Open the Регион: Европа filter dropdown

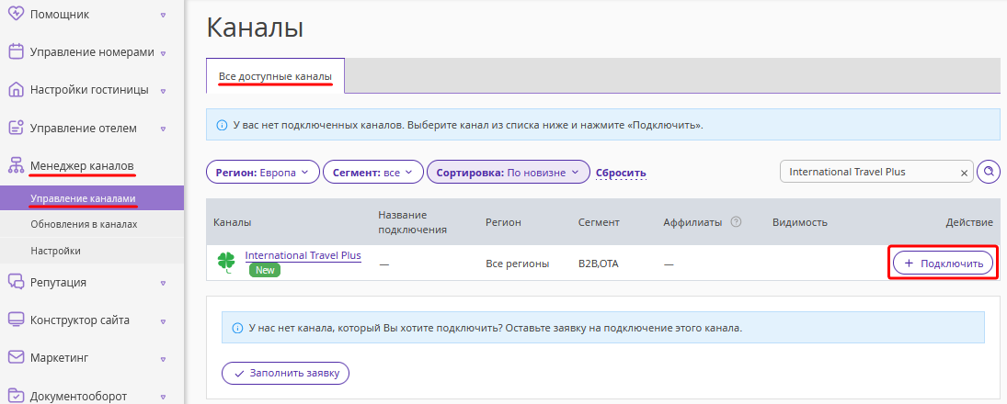263,173
